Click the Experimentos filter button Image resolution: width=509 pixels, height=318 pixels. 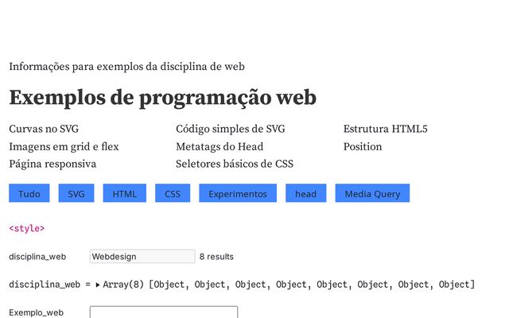[x=238, y=193]
